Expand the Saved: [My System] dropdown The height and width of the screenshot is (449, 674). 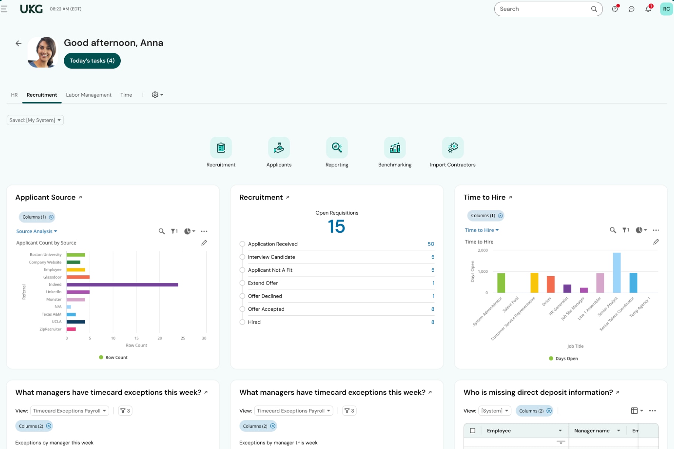point(35,120)
